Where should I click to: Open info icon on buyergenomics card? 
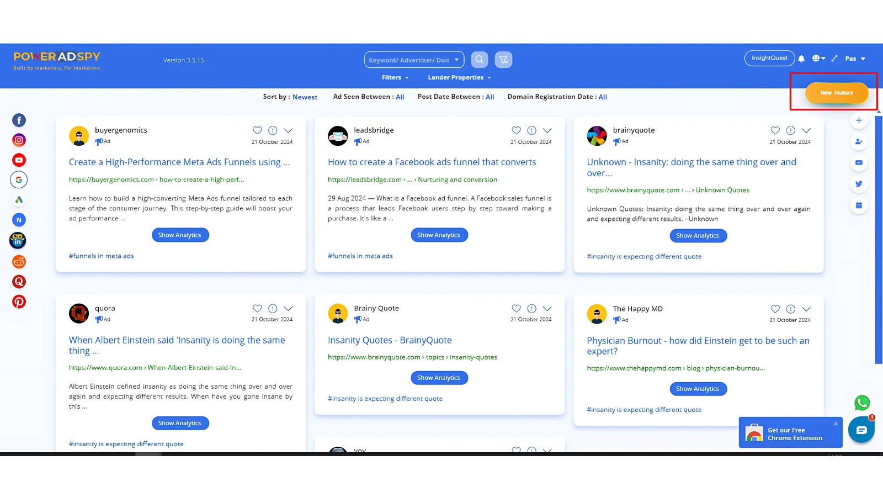(273, 130)
